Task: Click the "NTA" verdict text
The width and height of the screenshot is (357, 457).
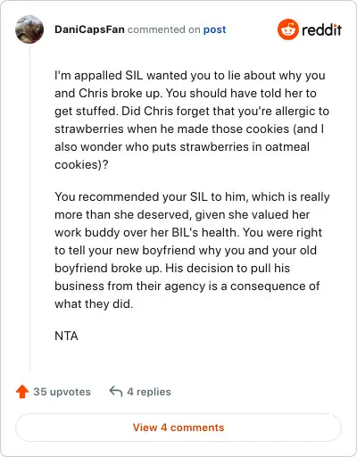Action: coord(66,336)
